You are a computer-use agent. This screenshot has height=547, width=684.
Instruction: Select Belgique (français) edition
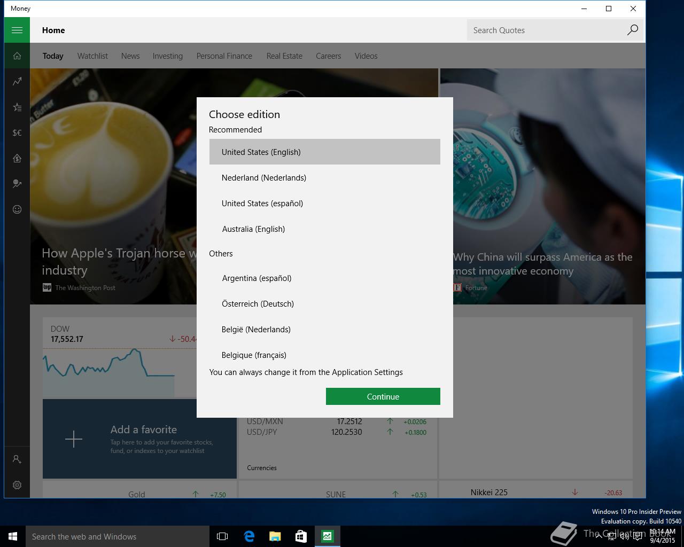coord(325,354)
